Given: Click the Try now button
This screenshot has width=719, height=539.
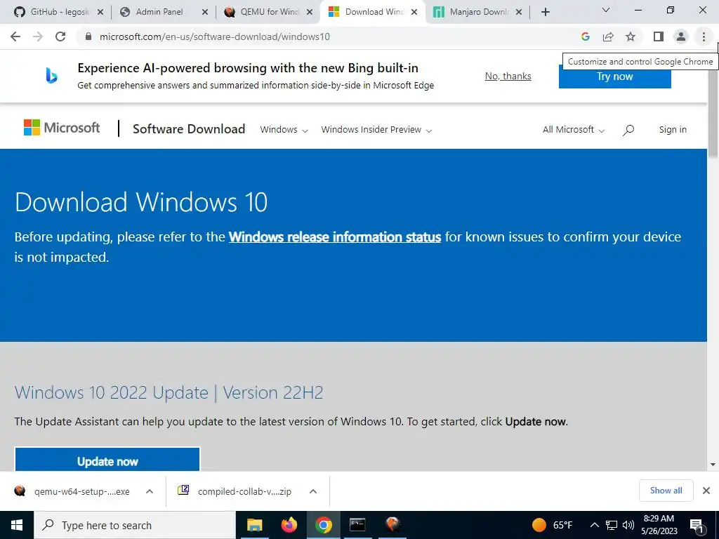Looking at the screenshot, I should point(614,76).
